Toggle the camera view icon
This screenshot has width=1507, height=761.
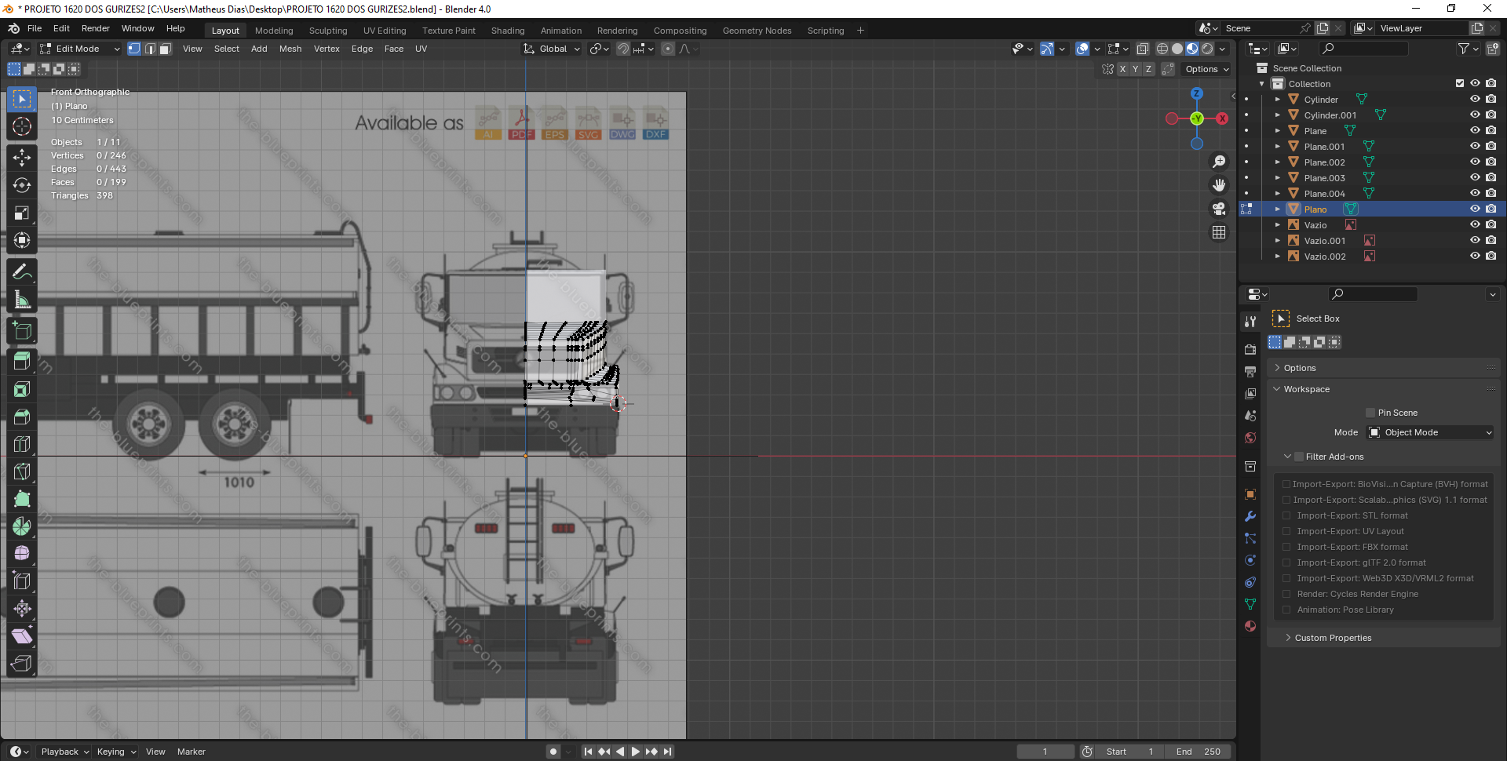tap(1219, 209)
